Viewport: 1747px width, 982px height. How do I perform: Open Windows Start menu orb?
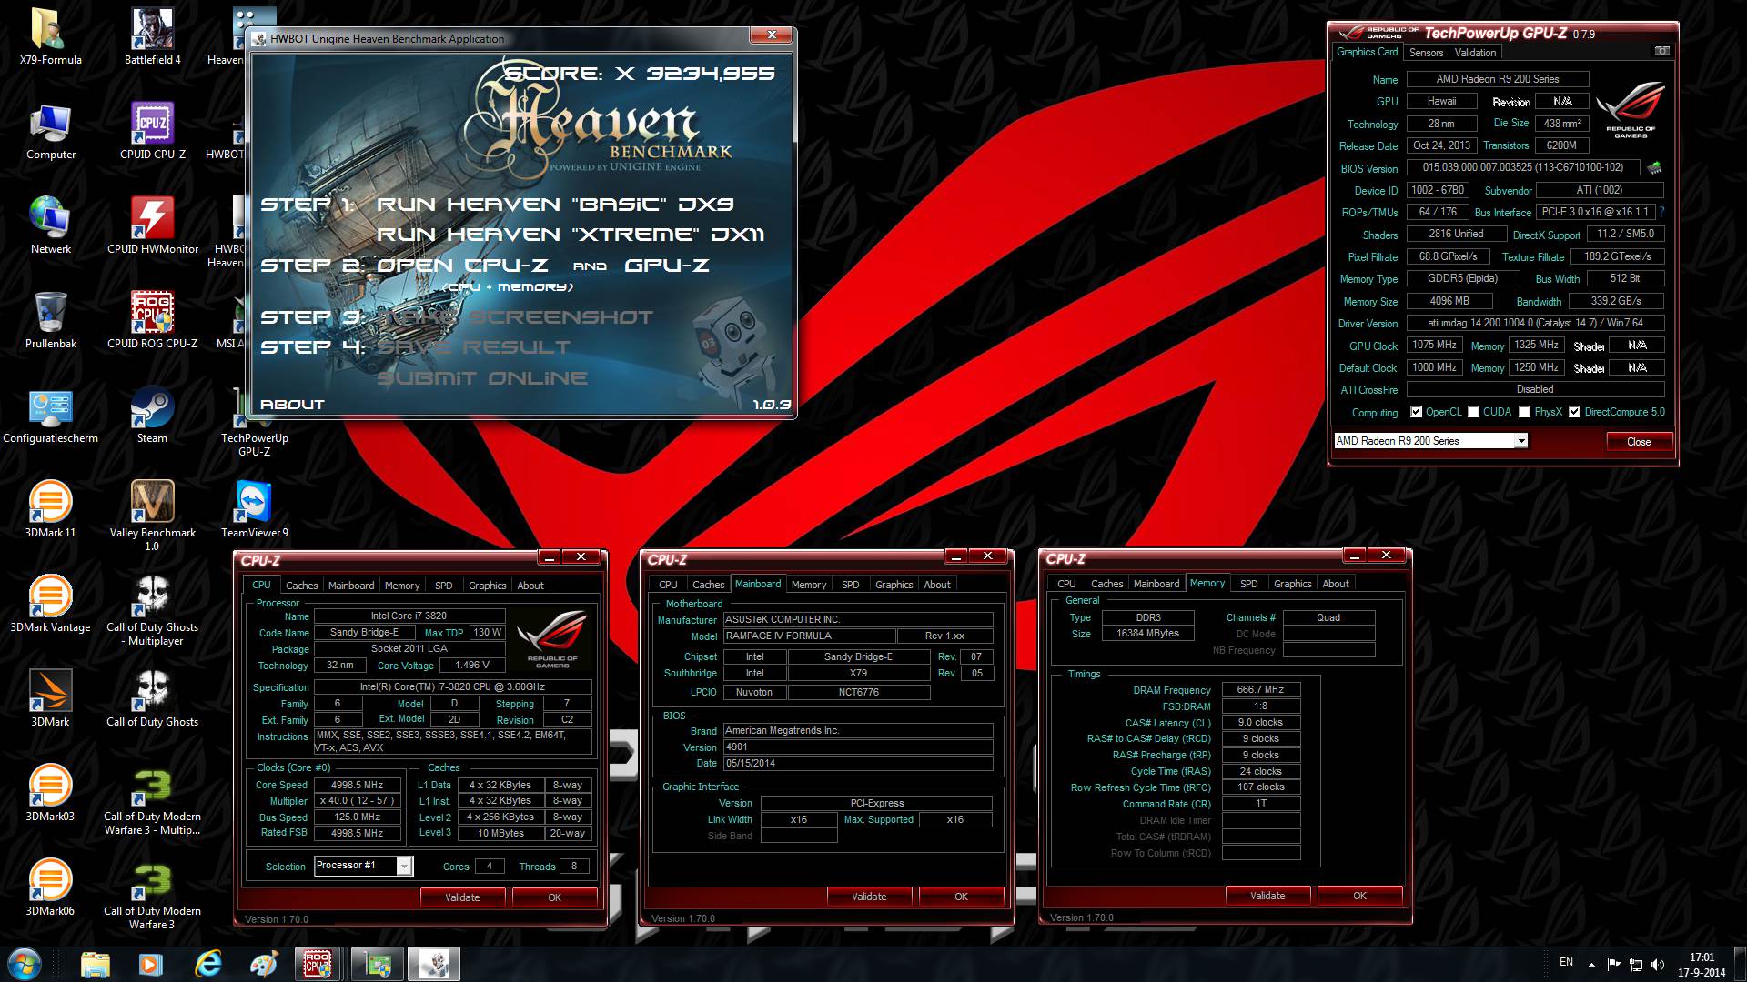[24, 964]
